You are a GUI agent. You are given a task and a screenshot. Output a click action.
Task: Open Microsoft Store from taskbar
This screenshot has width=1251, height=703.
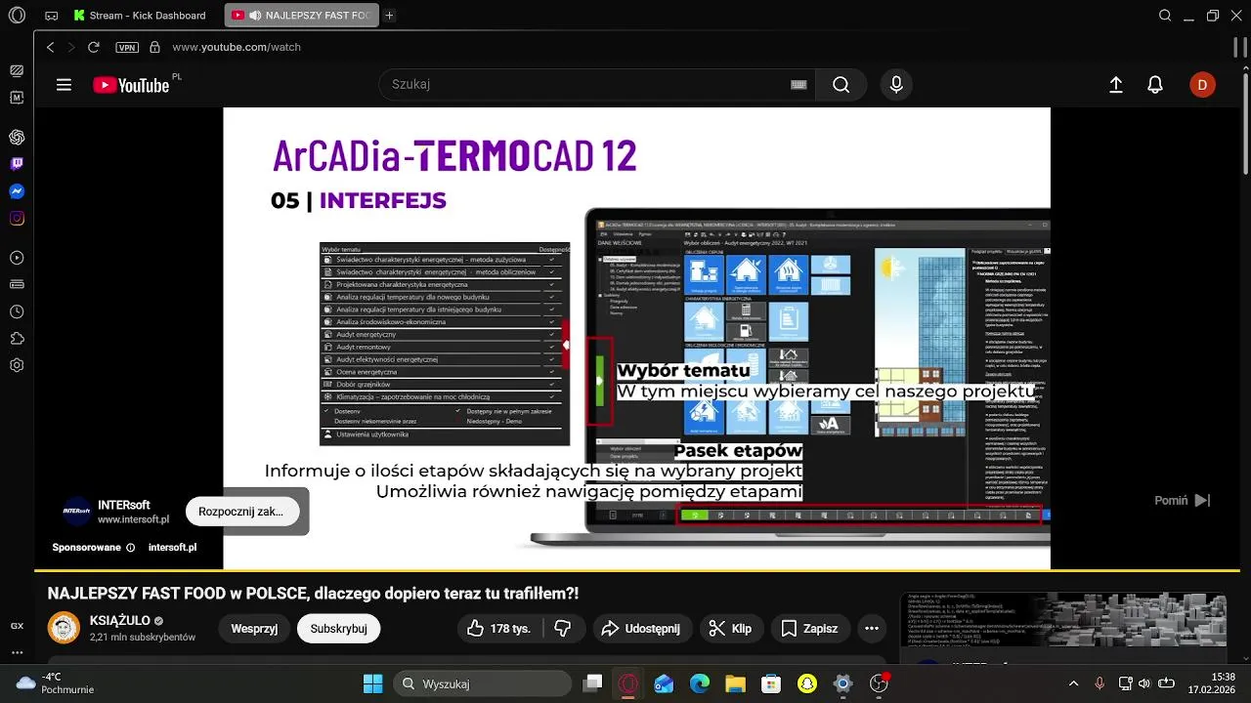[x=771, y=683]
